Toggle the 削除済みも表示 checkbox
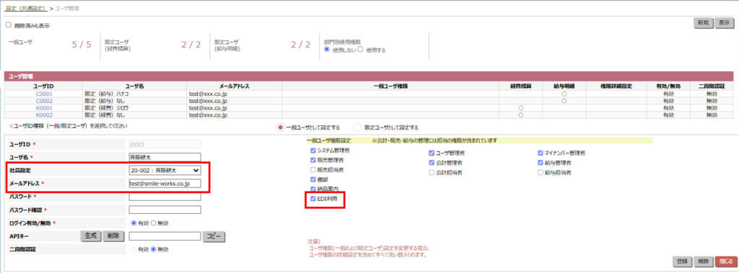 click(x=8, y=25)
